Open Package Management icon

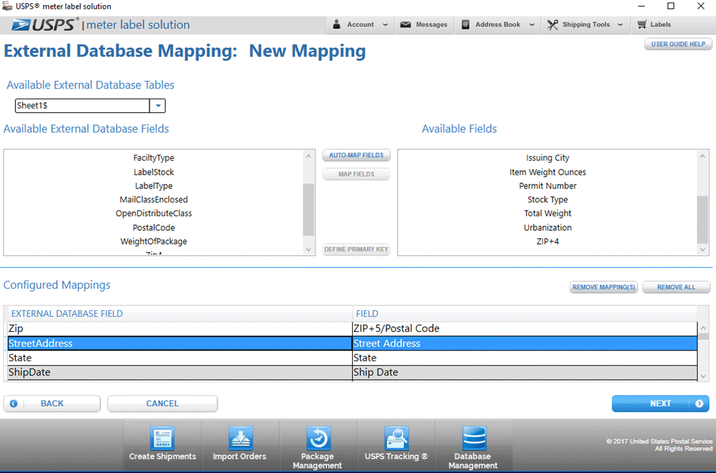click(x=318, y=438)
